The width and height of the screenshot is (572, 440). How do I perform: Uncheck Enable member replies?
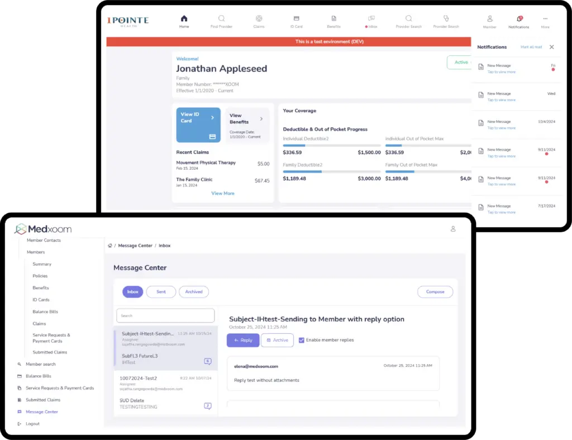point(302,340)
